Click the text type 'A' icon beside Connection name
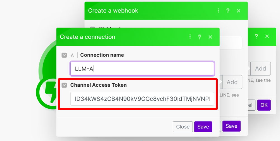280x141 pixels. pyautogui.click(x=72, y=55)
